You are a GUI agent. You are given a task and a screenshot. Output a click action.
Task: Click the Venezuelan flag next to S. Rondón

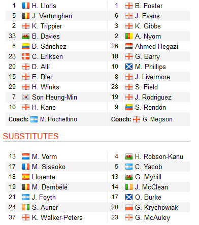tap(129, 107)
